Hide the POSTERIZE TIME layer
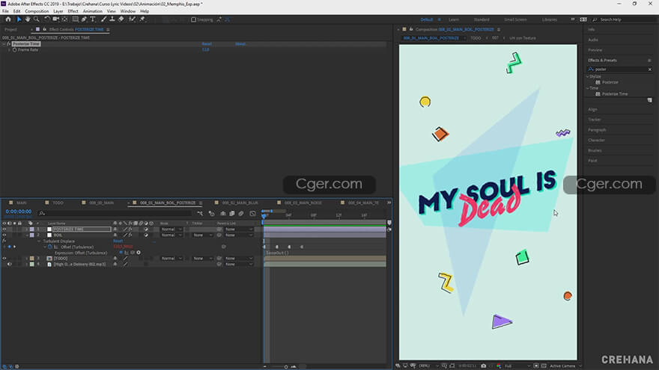The image size is (659, 370). [x=4, y=229]
